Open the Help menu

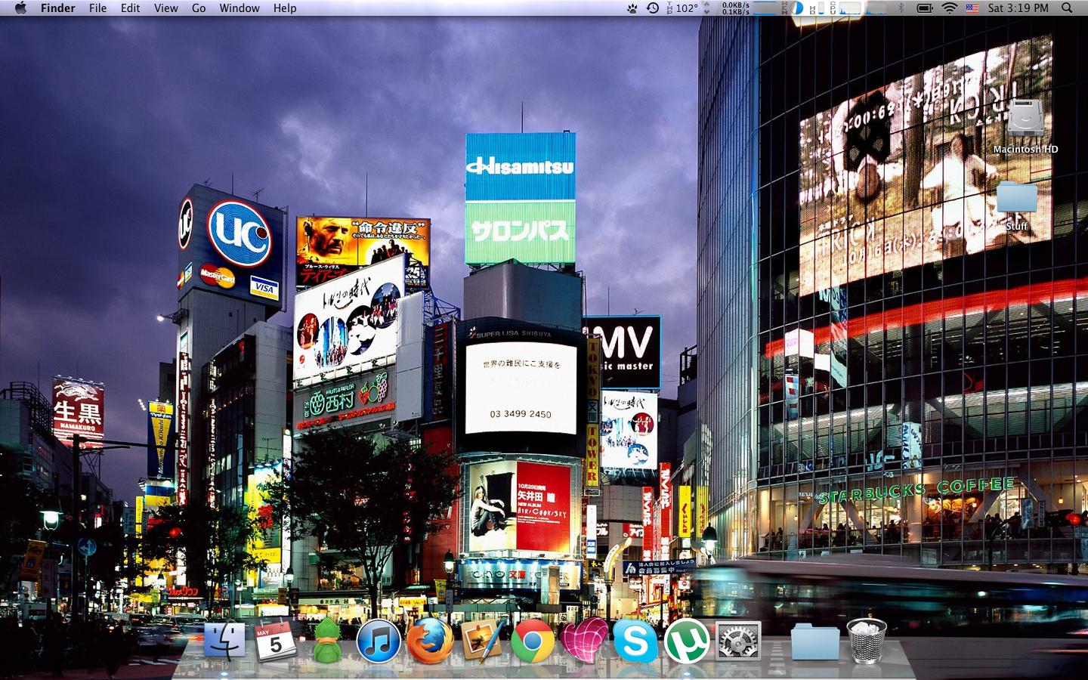point(285,8)
